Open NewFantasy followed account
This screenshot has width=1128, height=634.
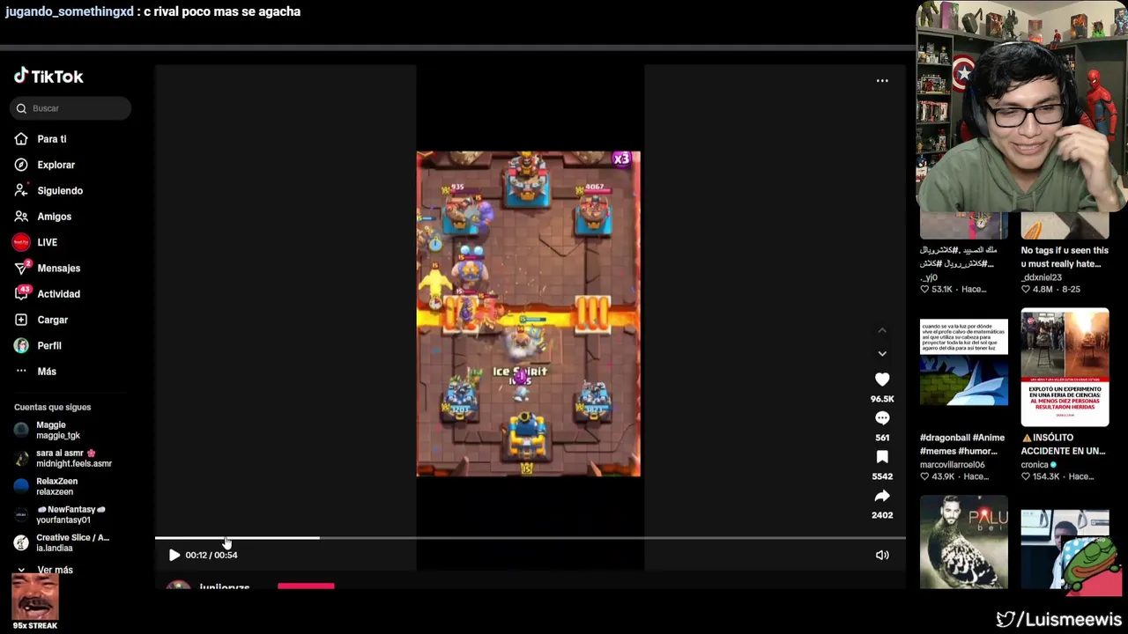(63, 514)
